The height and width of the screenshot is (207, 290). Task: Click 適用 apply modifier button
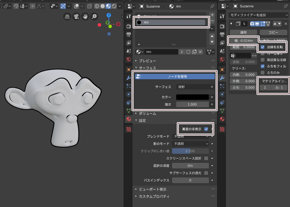click(243, 32)
